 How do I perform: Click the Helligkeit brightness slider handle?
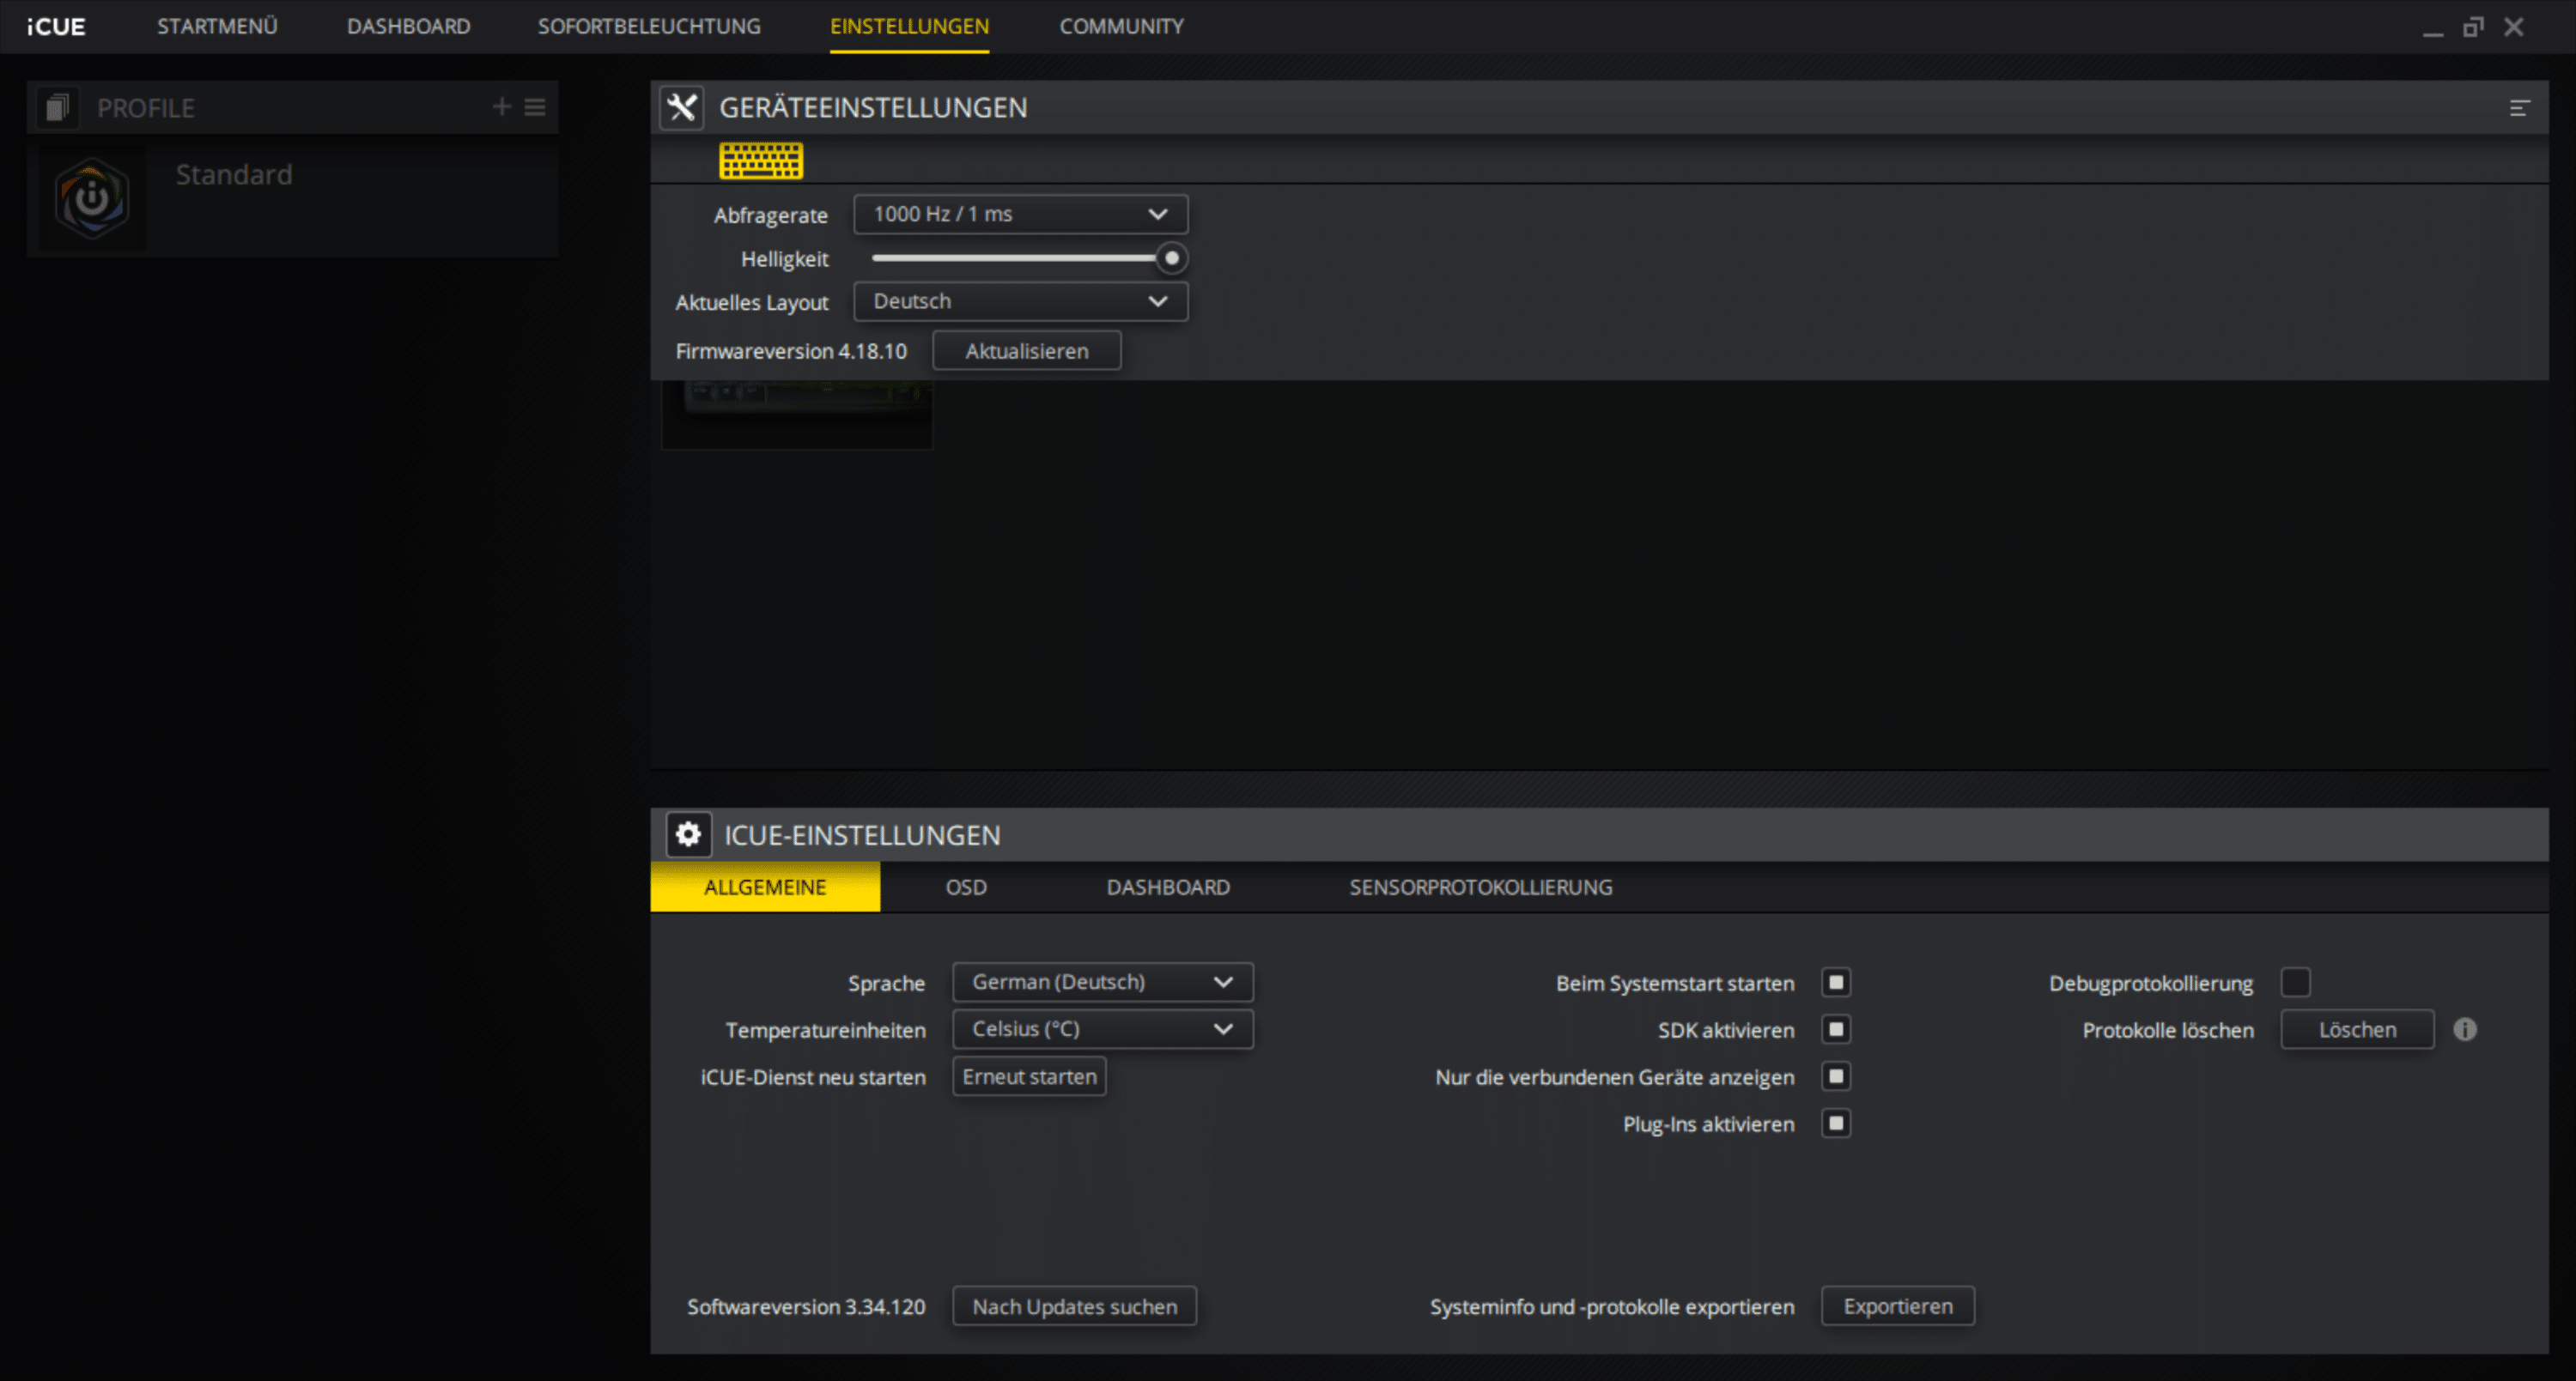[1171, 257]
